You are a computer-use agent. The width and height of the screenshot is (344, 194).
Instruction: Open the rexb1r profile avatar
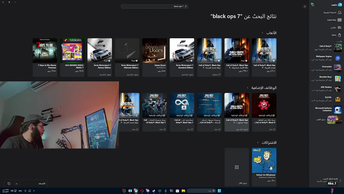click(x=340, y=5)
